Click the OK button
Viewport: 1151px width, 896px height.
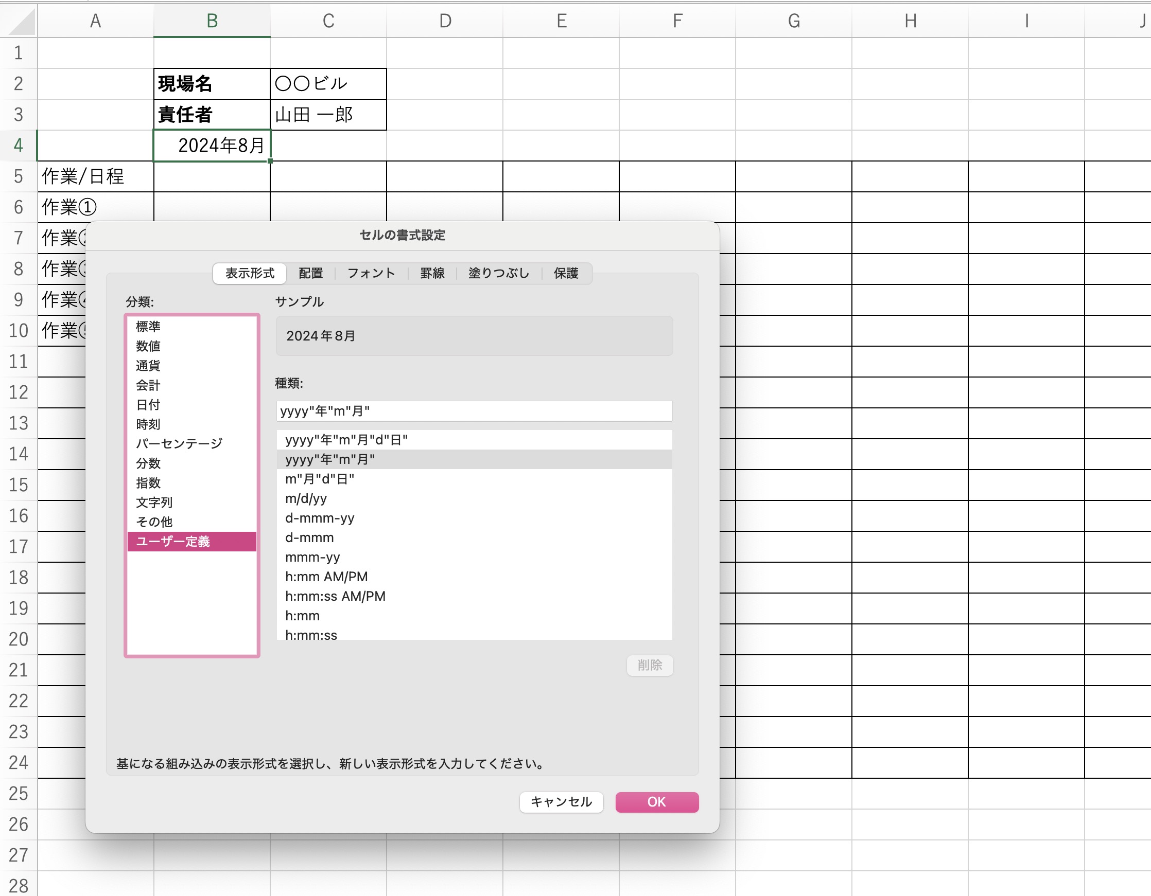tap(657, 802)
